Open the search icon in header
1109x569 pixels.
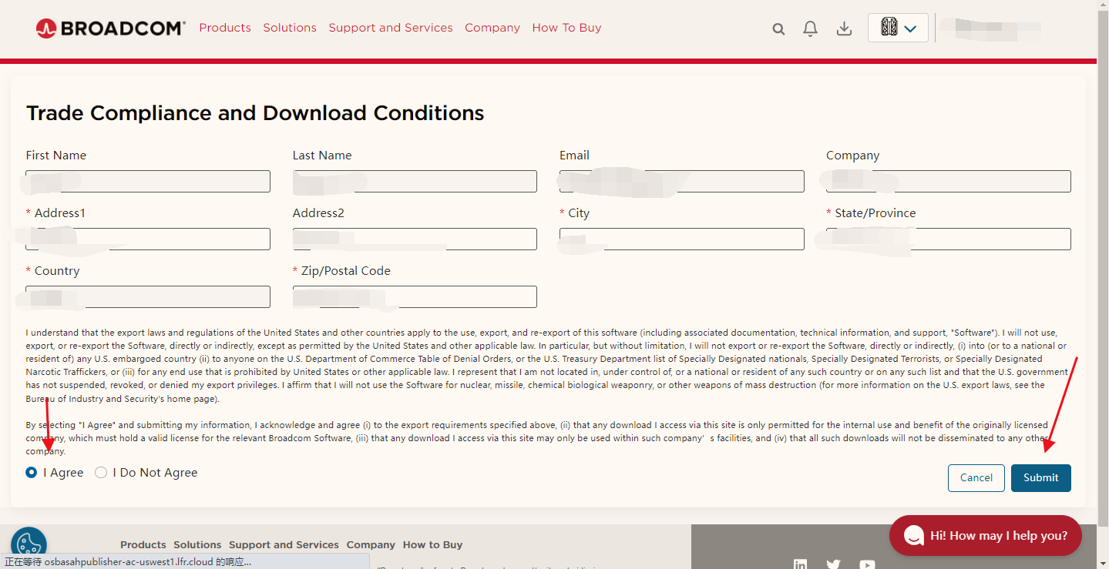(x=778, y=28)
